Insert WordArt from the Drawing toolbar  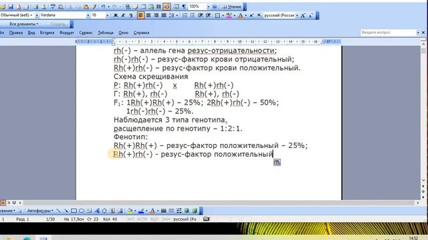[x=97, y=211]
